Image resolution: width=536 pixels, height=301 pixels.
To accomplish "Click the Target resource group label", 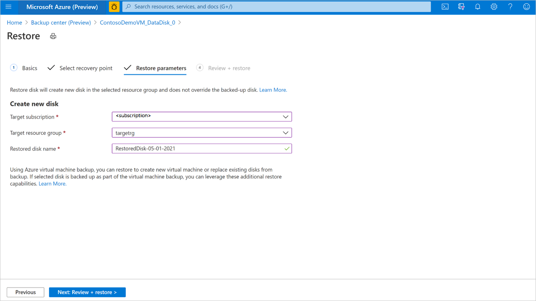I will coord(38,133).
